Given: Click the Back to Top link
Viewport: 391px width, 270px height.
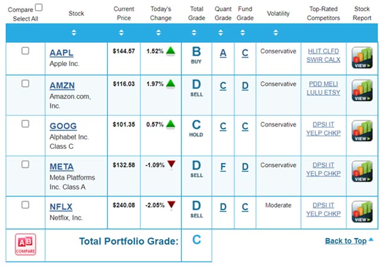Looking at the screenshot, I should (346, 241).
